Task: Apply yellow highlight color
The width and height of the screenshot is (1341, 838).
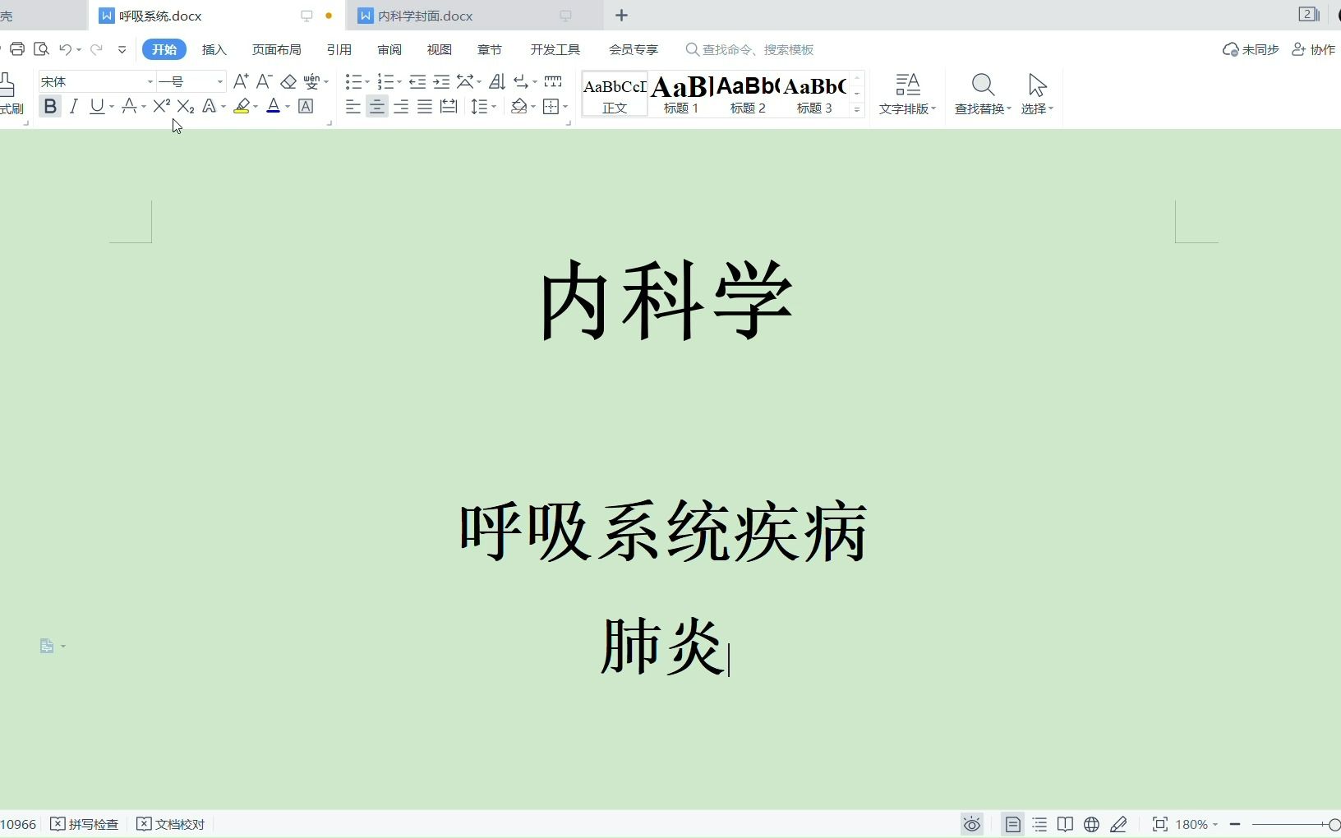Action: pyautogui.click(x=242, y=107)
